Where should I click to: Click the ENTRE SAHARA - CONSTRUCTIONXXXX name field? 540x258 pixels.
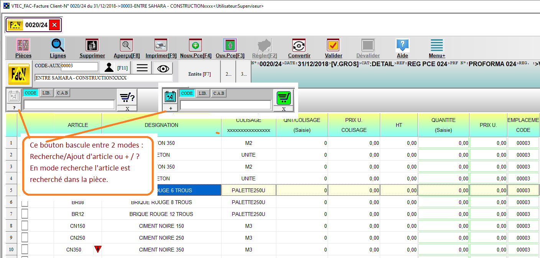pyautogui.click(x=103, y=78)
